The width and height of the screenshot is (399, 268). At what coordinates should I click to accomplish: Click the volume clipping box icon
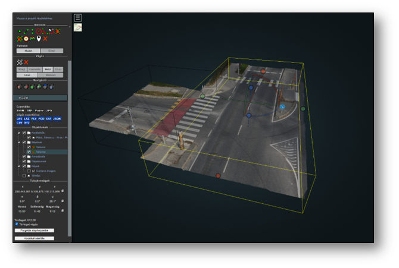(x=20, y=62)
